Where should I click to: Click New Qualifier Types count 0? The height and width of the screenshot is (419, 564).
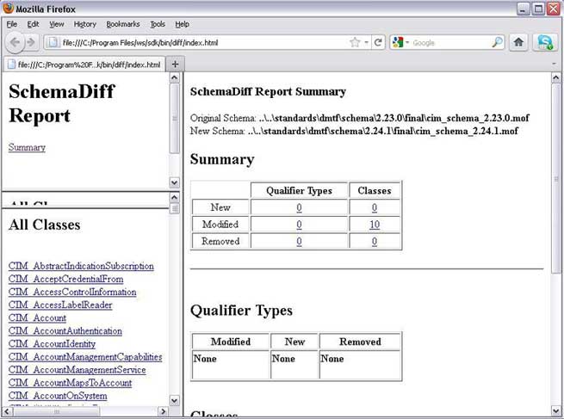(x=299, y=207)
